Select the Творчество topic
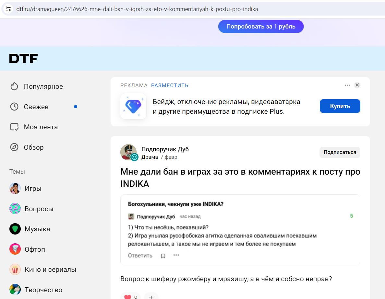This screenshot has height=299, width=385. [43, 290]
